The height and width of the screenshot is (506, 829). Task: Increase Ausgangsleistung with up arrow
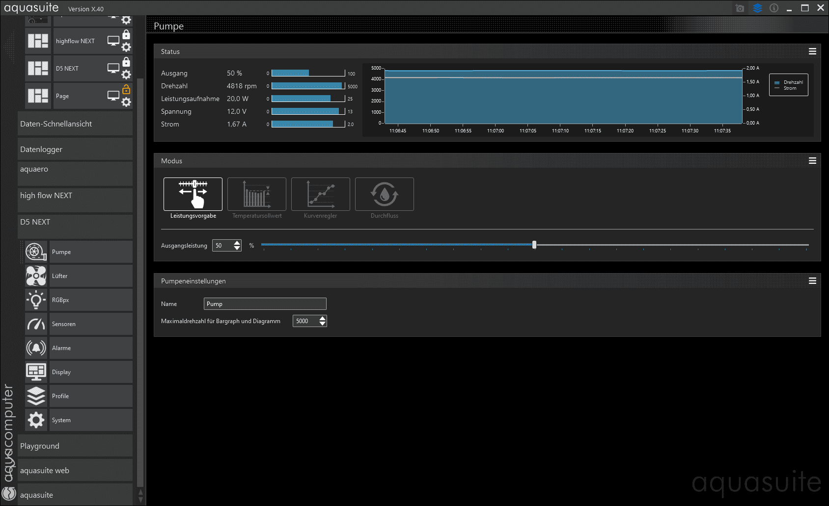[x=237, y=243]
